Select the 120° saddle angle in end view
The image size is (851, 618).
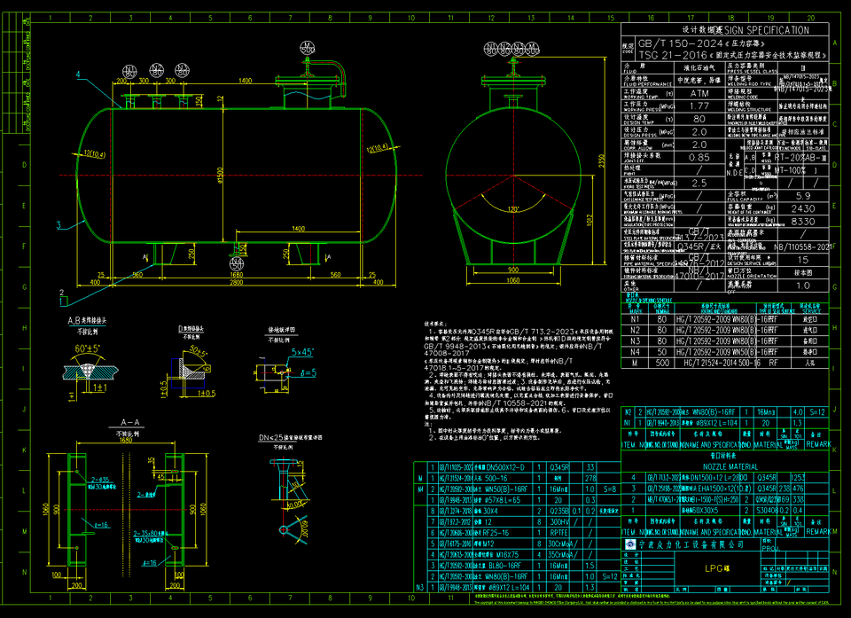(x=513, y=209)
